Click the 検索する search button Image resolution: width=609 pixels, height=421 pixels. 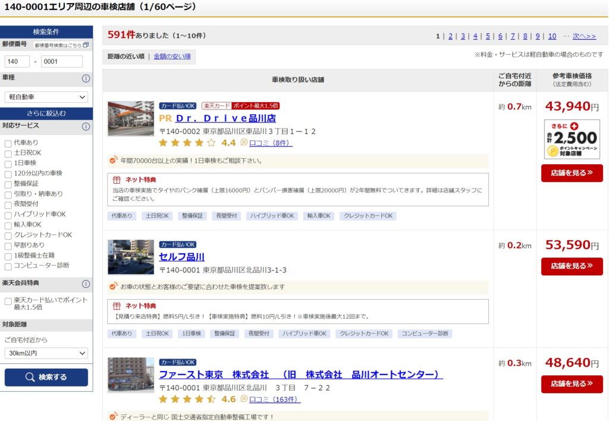(x=46, y=377)
